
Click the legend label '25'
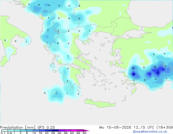(53, 133)
